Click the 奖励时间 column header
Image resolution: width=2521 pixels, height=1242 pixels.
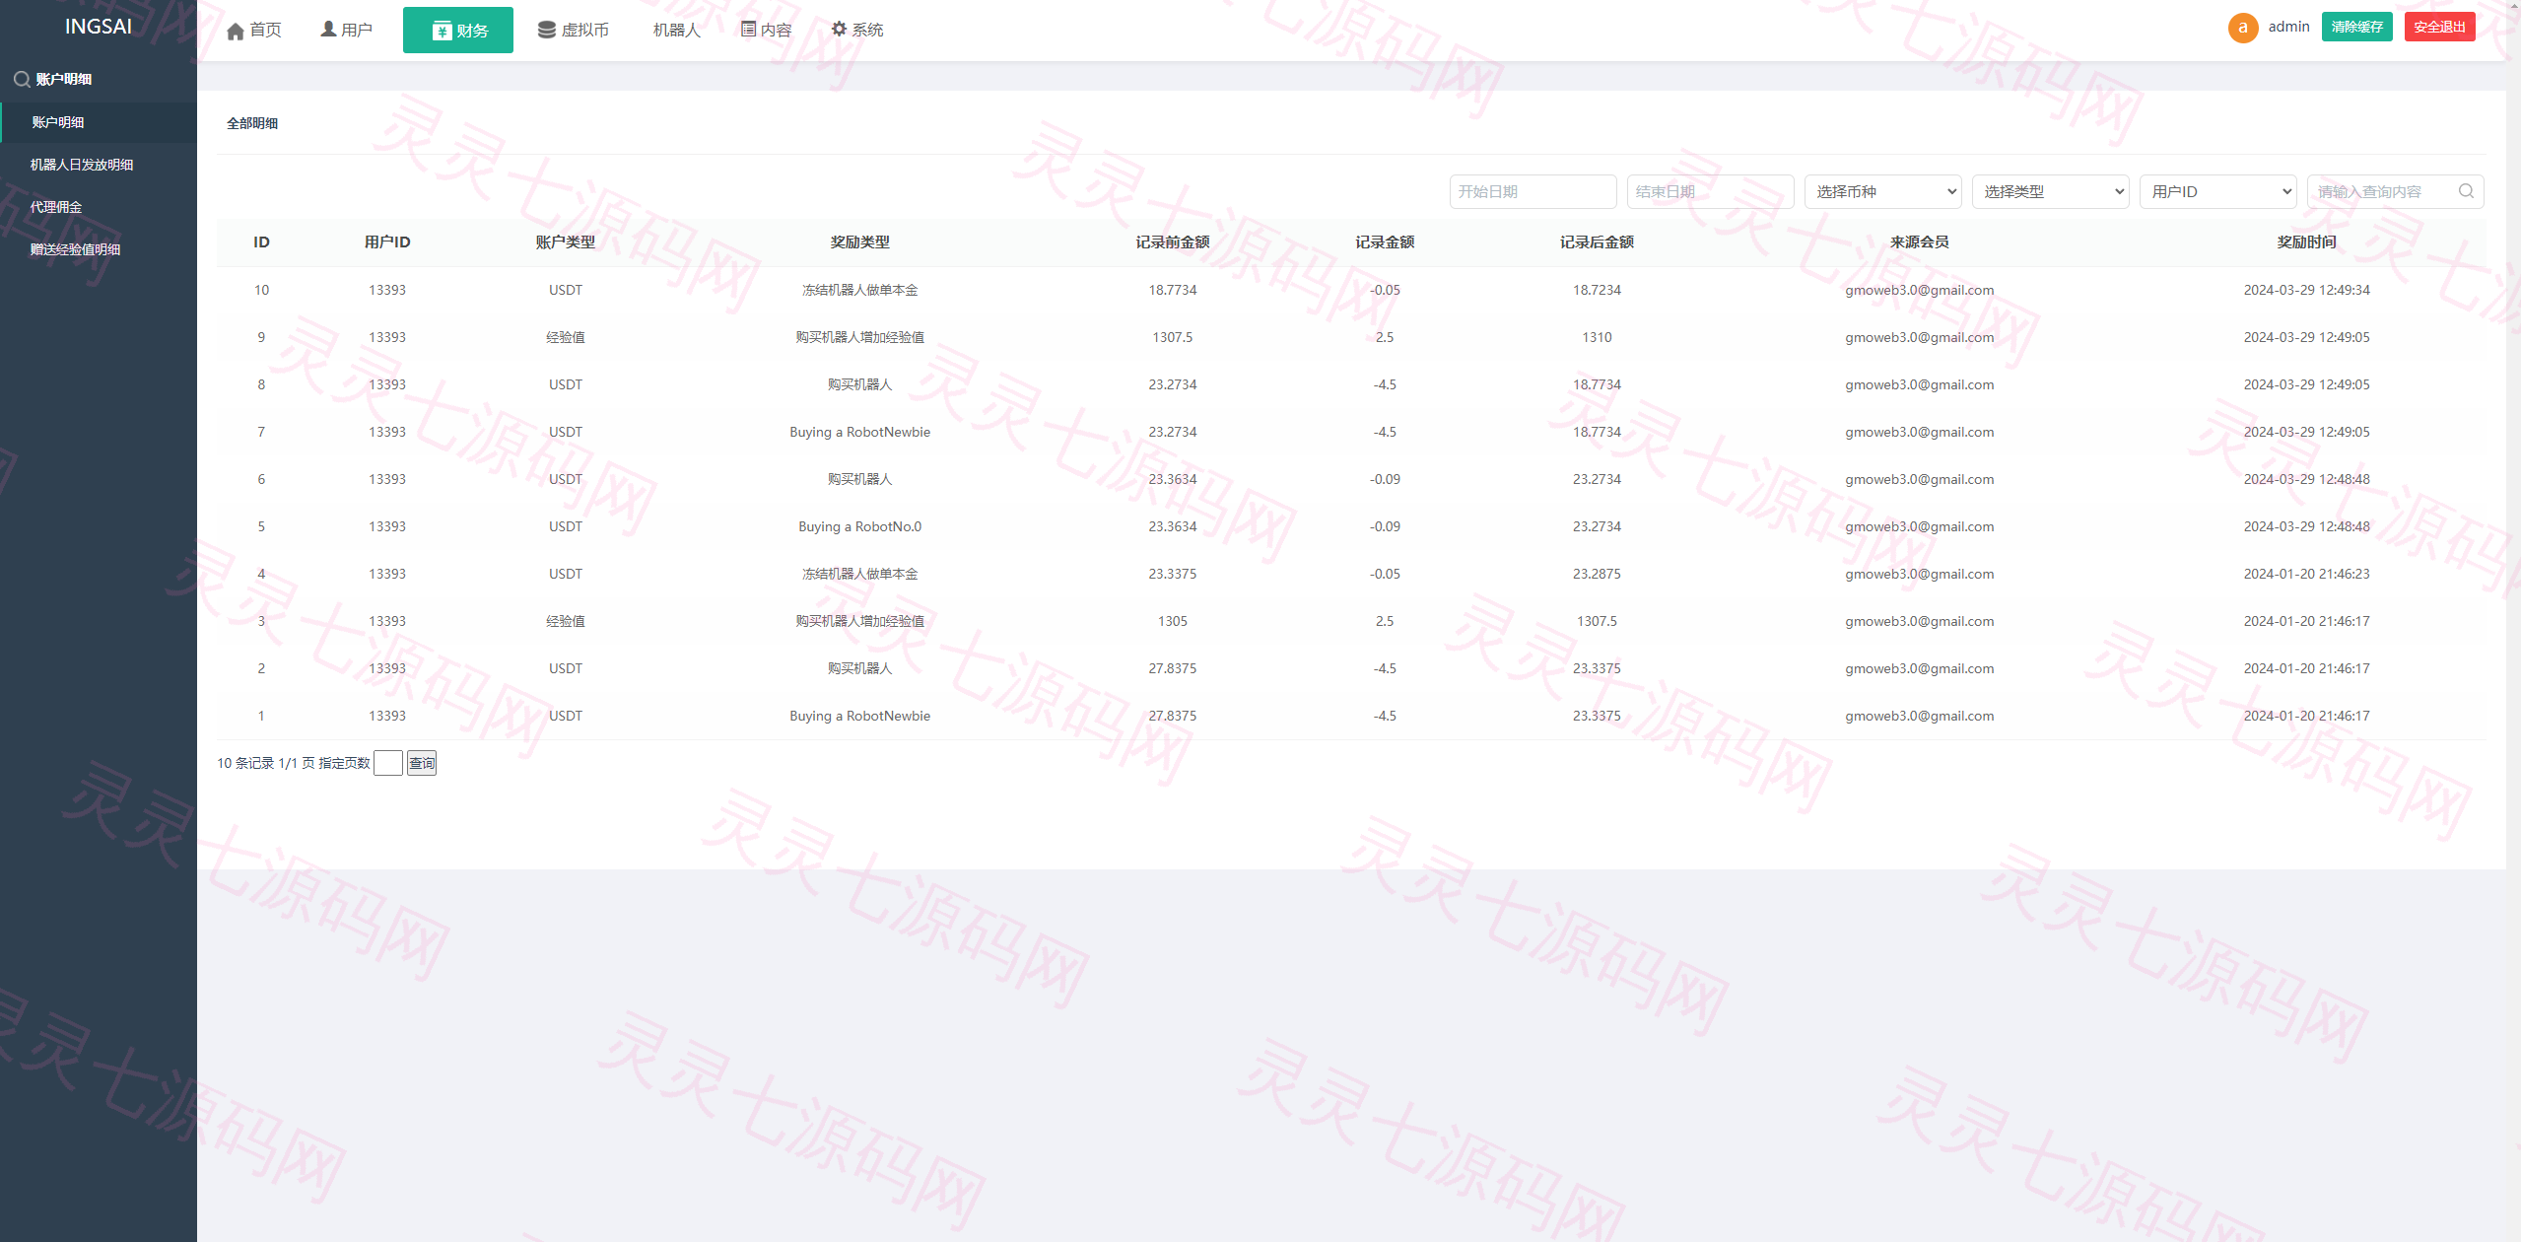click(x=2306, y=241)
